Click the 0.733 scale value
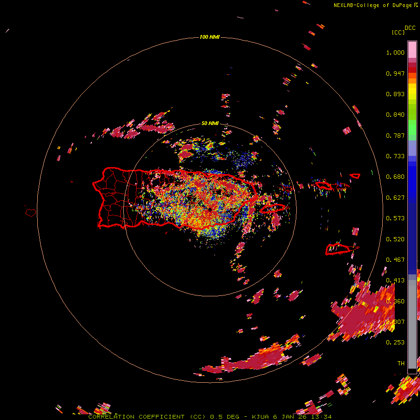420x420 pixels. [395, 156]
